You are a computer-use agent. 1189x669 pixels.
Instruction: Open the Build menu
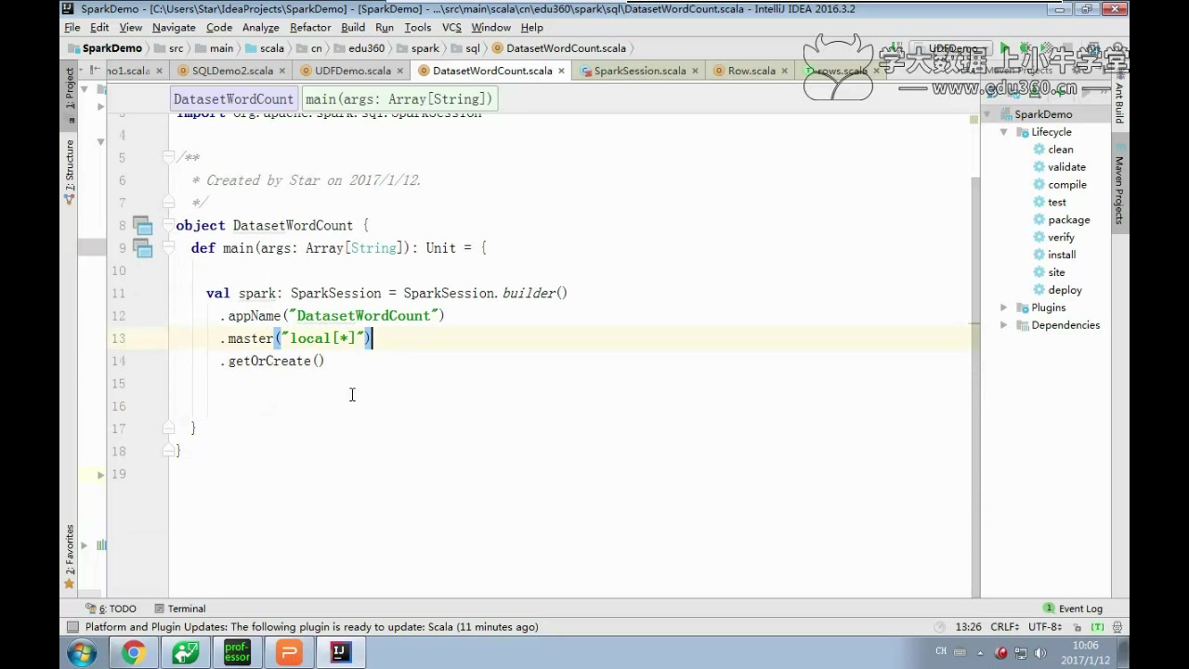pyautogui.click(x=353, y=28)
